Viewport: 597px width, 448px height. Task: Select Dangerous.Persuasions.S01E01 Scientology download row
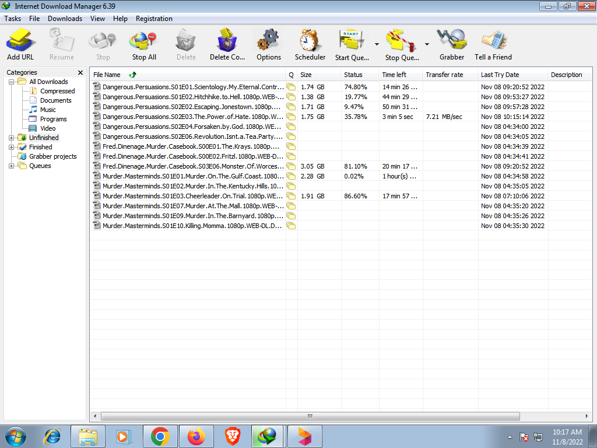[x=340, y=87]
